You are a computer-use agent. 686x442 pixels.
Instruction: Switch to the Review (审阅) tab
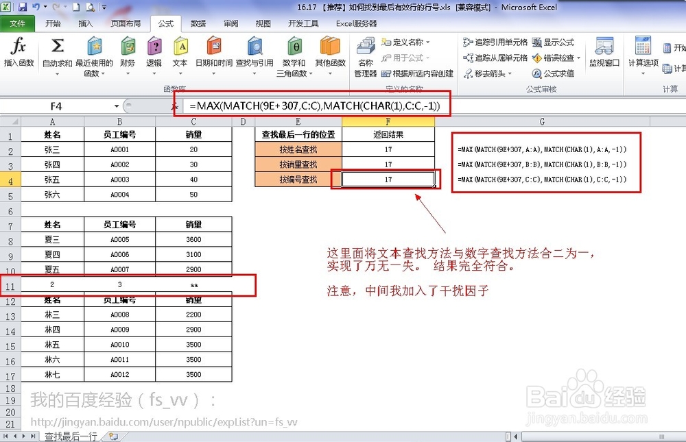(x=231, y=23)
